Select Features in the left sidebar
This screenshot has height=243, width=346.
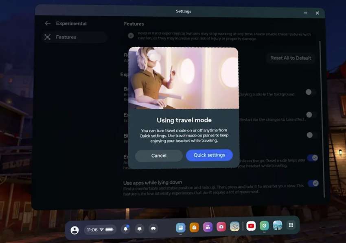66,37
